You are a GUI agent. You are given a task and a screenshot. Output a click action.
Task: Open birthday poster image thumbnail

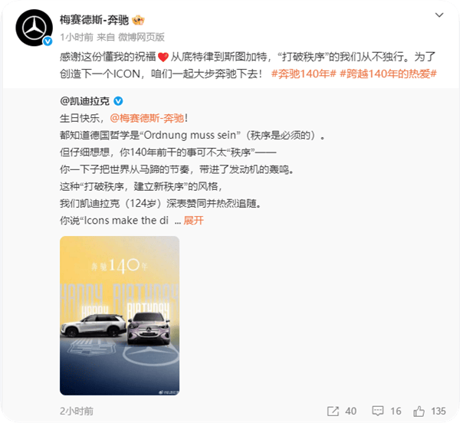tap(120, 316)
